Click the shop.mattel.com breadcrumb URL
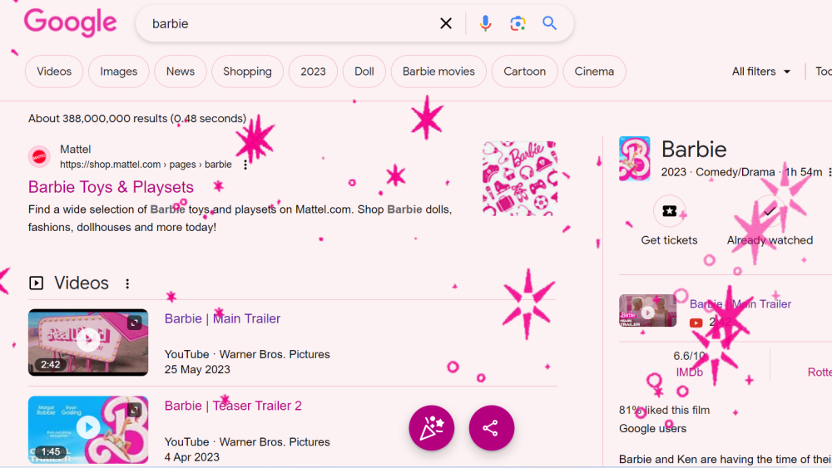Image resolution: width=832 pixels, height=468 pixels. click(146, 165)
